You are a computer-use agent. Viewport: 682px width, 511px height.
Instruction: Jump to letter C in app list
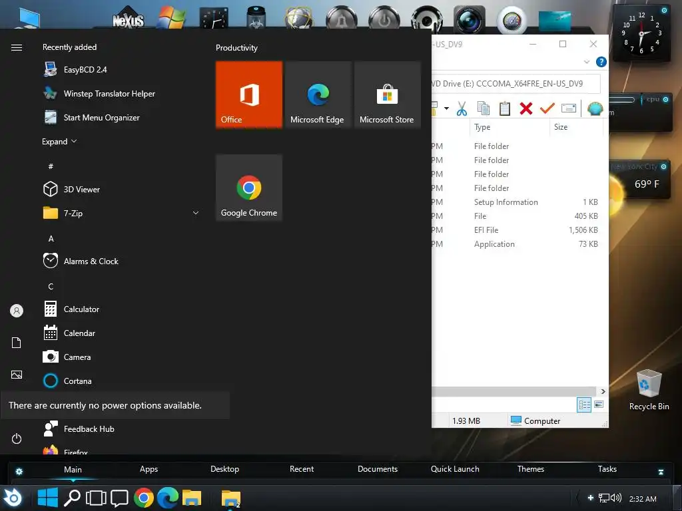[x=51, y=286]
